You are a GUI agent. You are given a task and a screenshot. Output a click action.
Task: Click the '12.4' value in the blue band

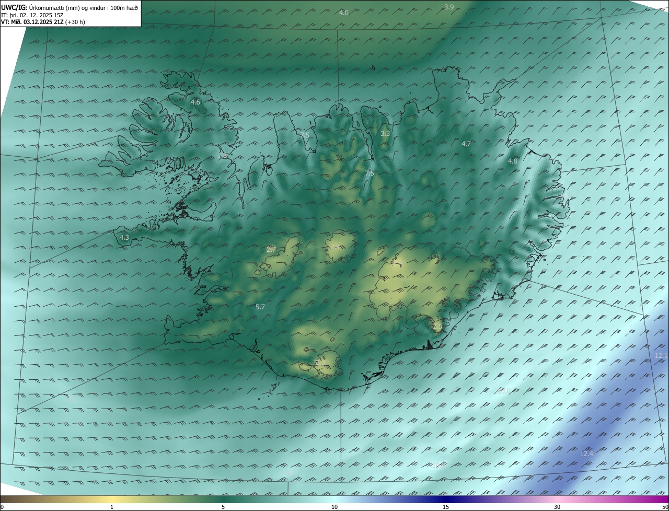pyautogui.click(x=586, y=454)
